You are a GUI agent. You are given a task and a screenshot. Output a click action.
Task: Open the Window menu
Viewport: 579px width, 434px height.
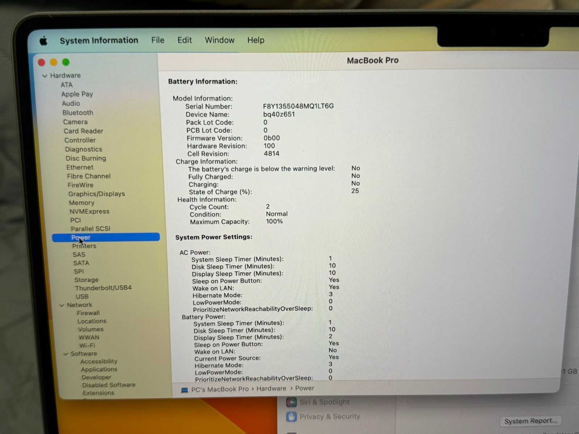[x=220, y=40]
